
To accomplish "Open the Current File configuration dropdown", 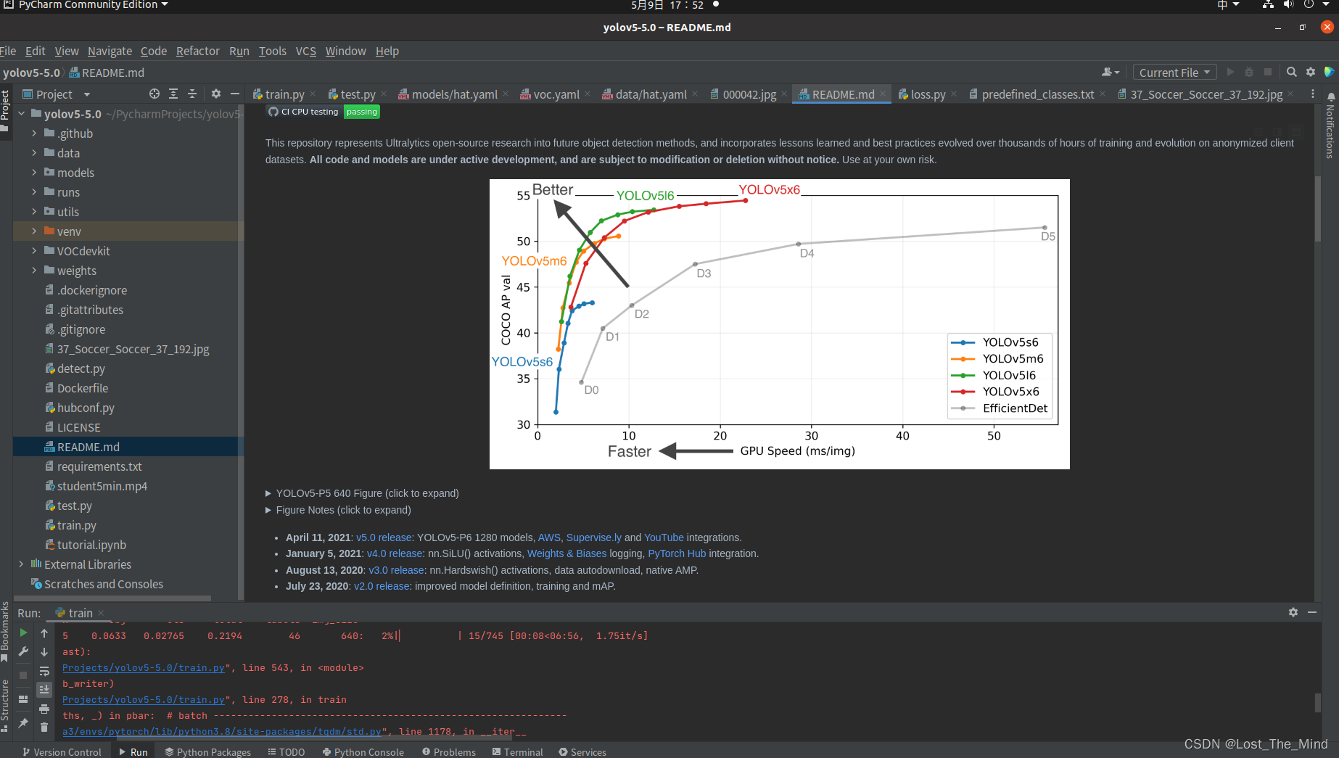I will pyautogui.click(x=1174, y=72).
